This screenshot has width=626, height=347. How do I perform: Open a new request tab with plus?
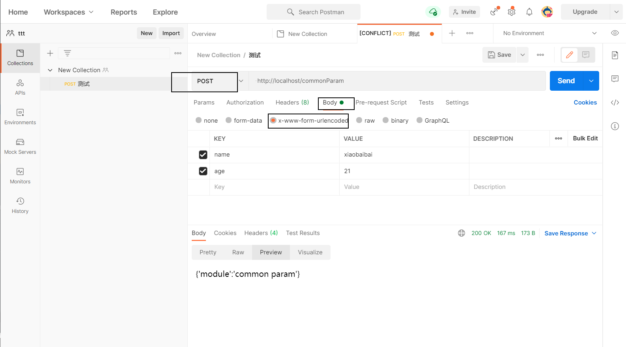point(452,33)
